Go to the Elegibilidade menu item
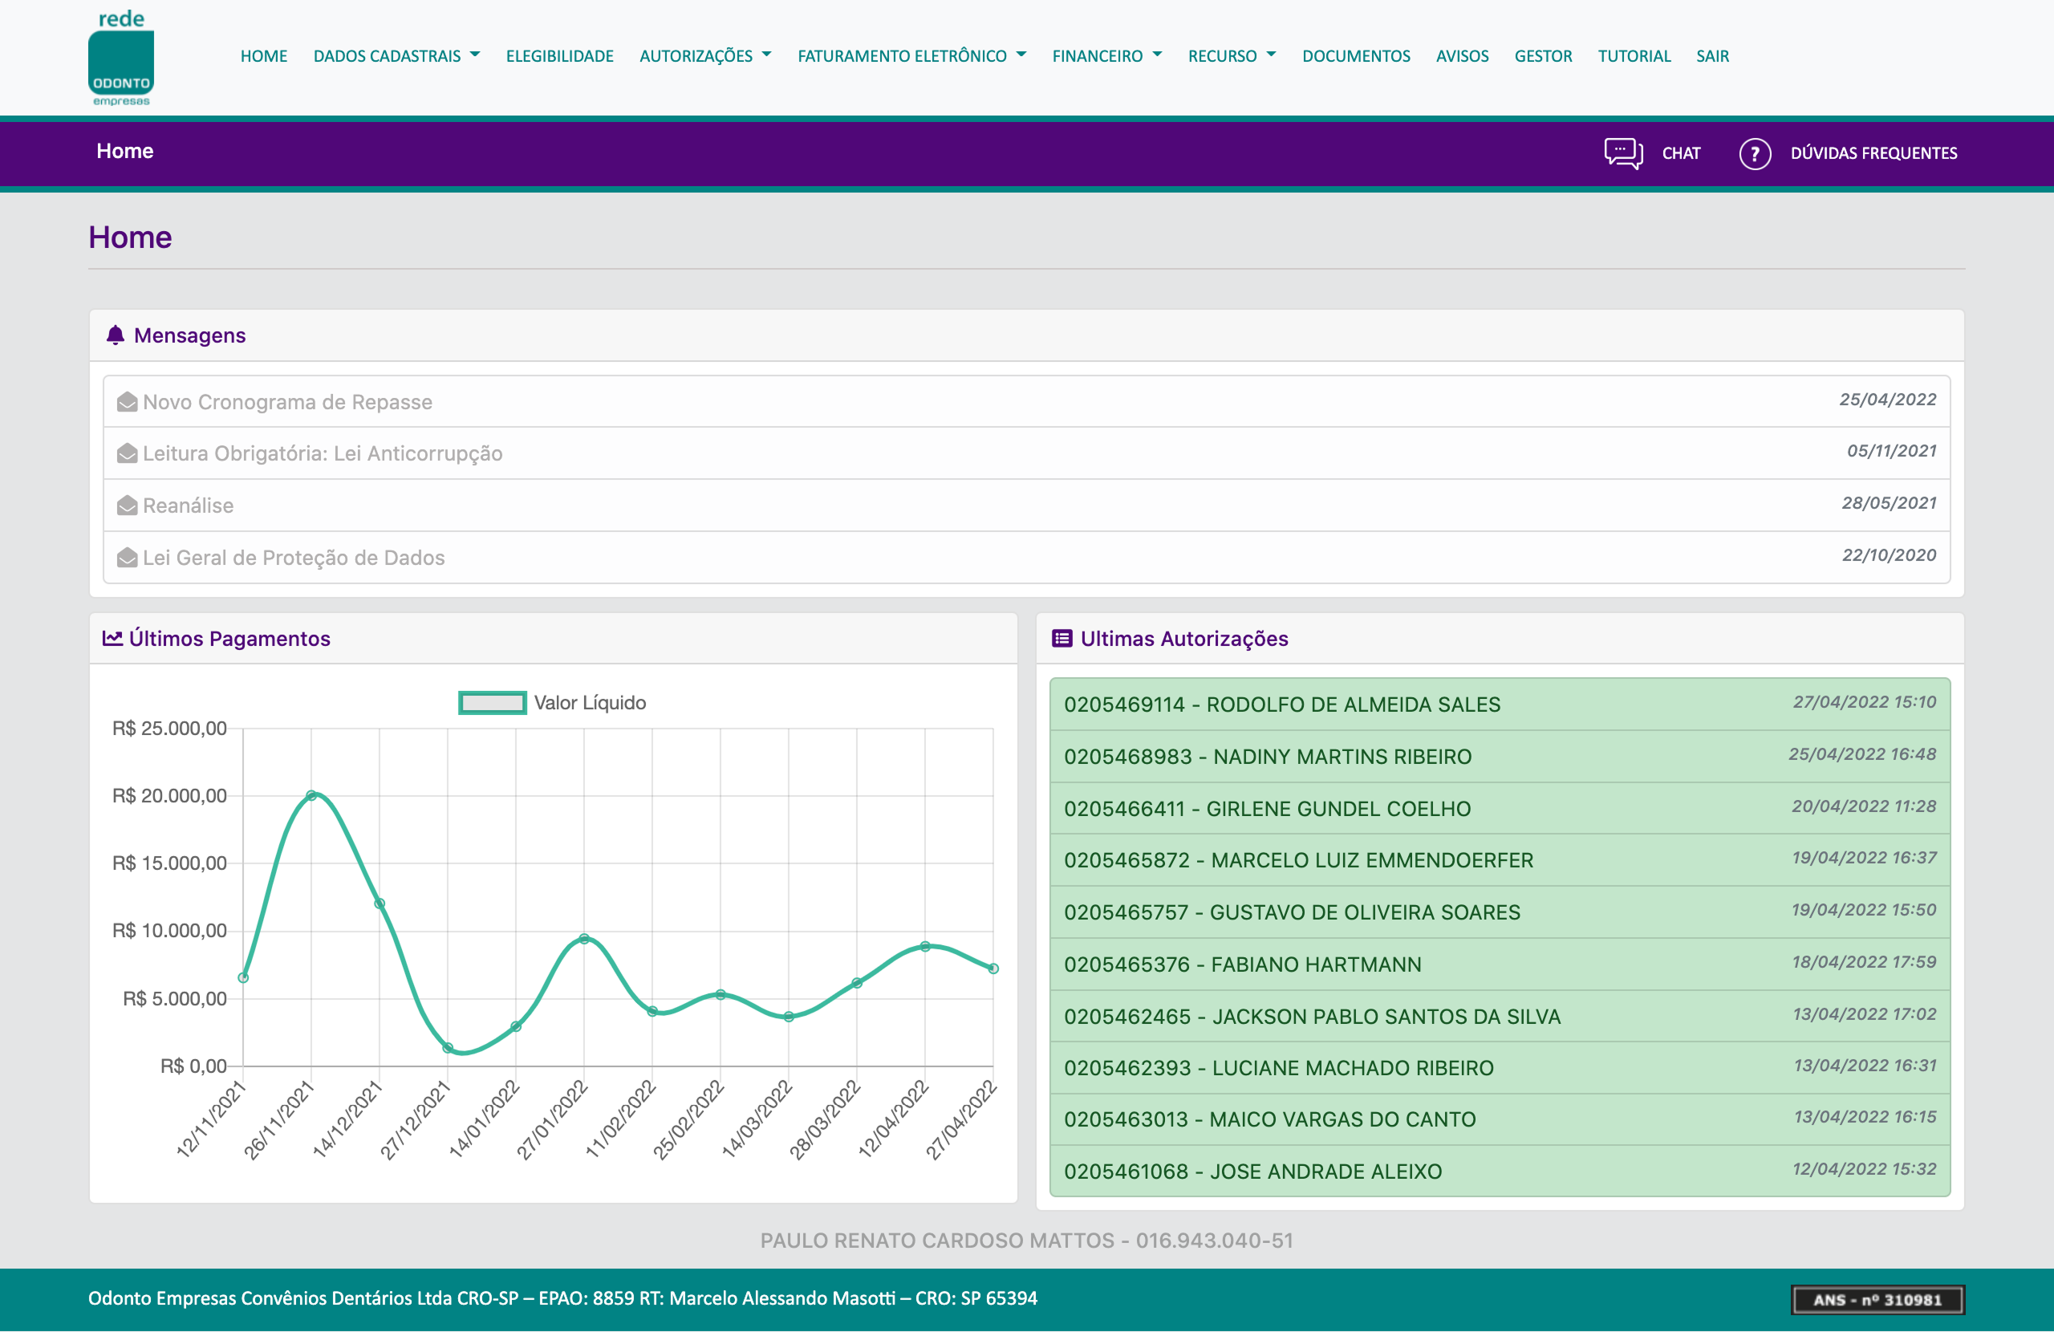This screenshot has width=2054, height=1332. point(559,56)
